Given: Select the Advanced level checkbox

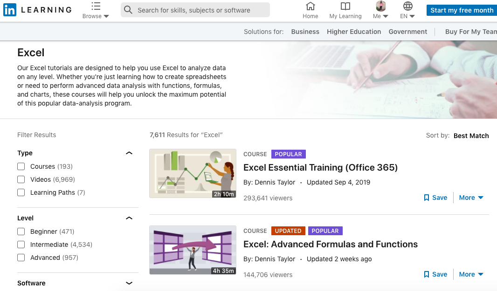Looking at the screenshot, I should (21, 258).
